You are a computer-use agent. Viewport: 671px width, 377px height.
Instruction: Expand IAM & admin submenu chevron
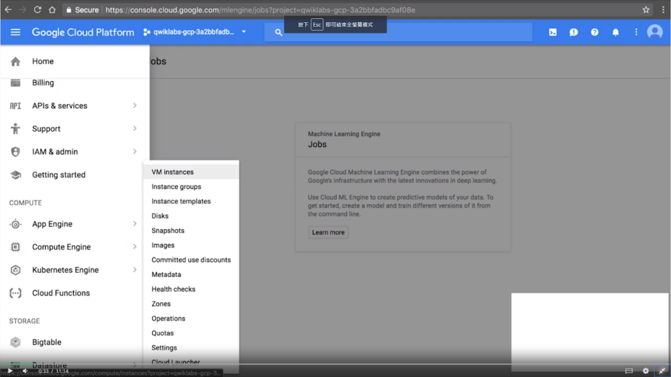(135, 152)
